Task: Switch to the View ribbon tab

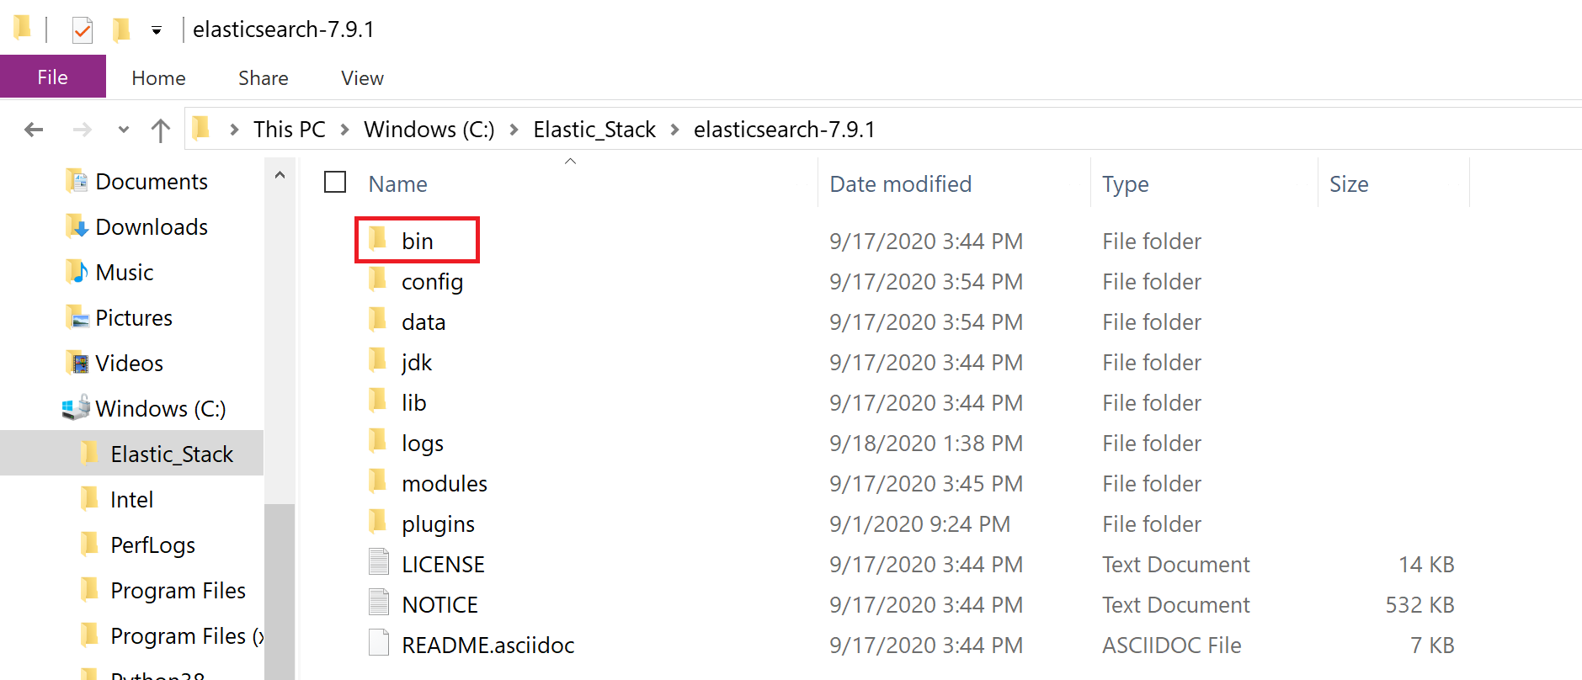Action: [x=362, y=78]
